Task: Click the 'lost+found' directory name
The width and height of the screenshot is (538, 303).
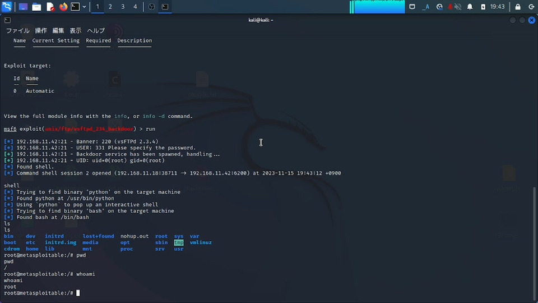Action: (x=98, y=236)
